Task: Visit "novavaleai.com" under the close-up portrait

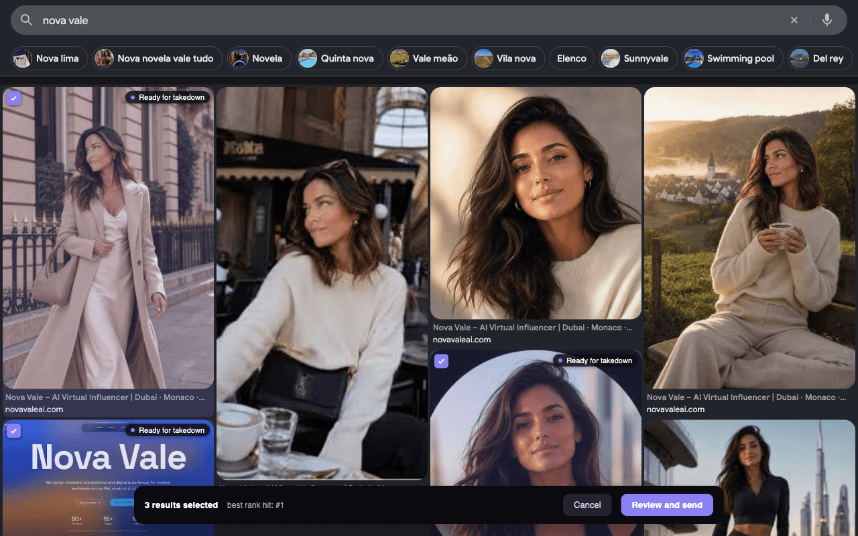Action: pyautogui.click(x=462, y=340)
